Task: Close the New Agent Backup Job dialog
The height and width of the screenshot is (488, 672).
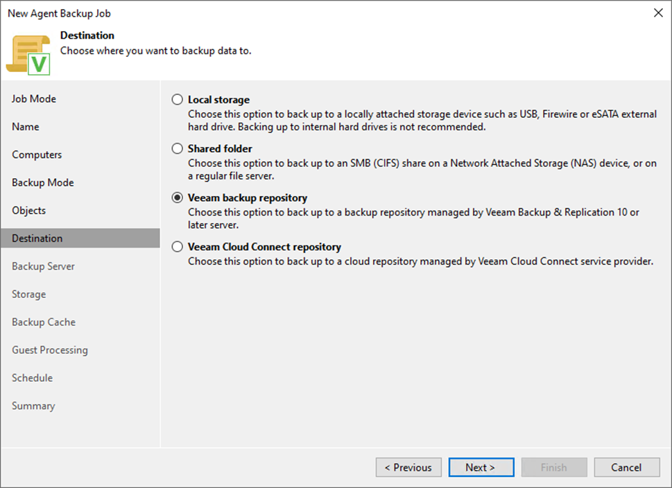Action: coord(658,13)
